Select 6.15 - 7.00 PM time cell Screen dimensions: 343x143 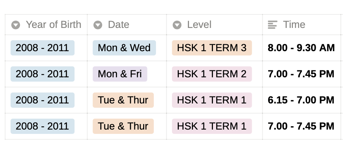(301, 100)
